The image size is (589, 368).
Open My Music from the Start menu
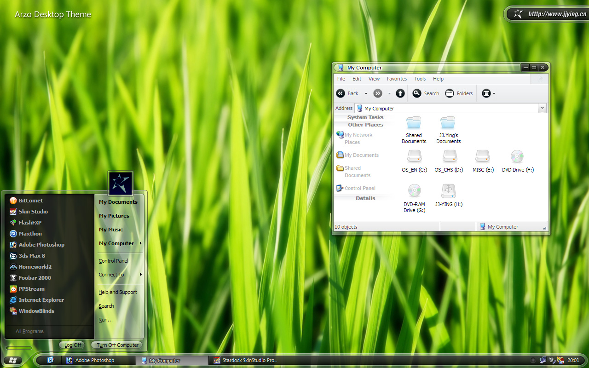pos(111,230)
